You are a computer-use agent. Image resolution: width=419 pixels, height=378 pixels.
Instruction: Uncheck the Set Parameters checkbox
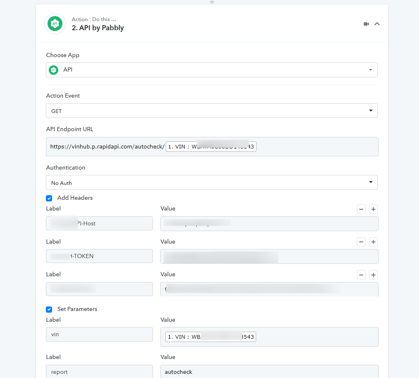[49, 309]
